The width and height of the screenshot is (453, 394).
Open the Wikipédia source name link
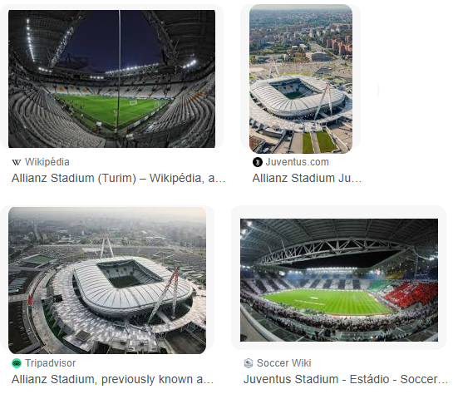pyautogui.click(x=47, y=162)
